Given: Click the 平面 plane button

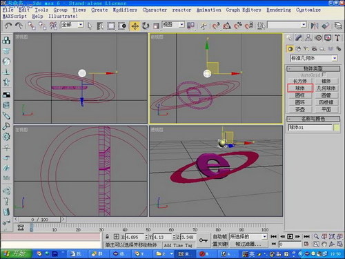Looking at the screenshot, I should pyautogui.click(x=326, y=109).
